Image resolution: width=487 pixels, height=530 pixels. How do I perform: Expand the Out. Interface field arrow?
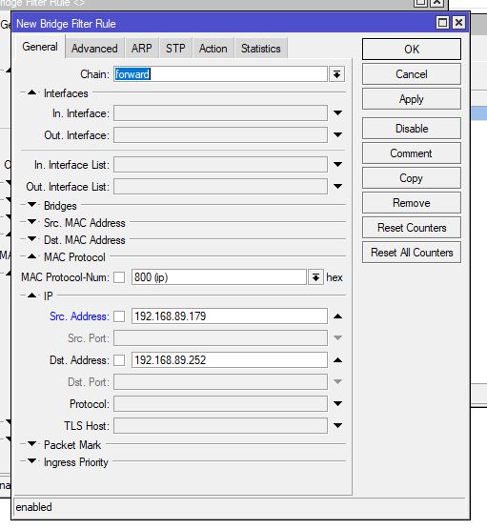(337, 134)
